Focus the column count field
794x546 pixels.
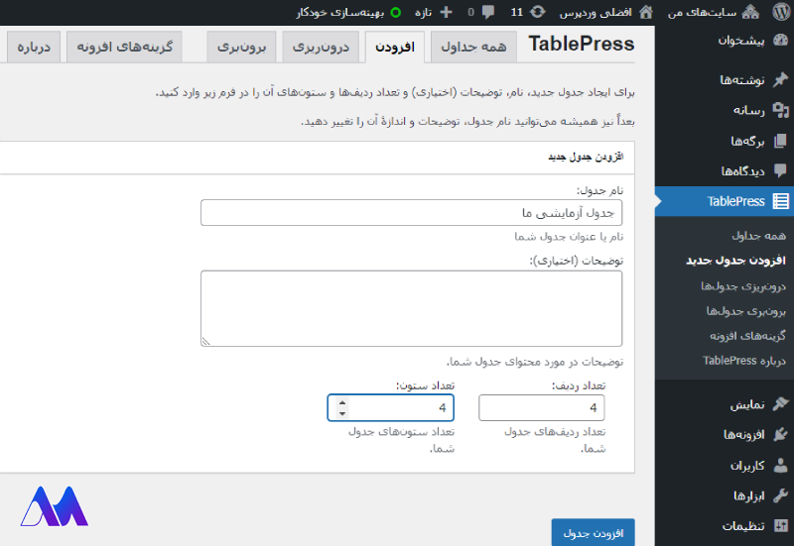[x=391, y=408]
